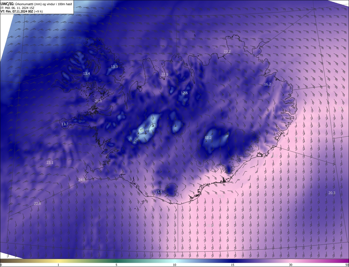349x267 pixels.
Task: Click the 24.8 value on the map
Action: (x=82, y=180)
